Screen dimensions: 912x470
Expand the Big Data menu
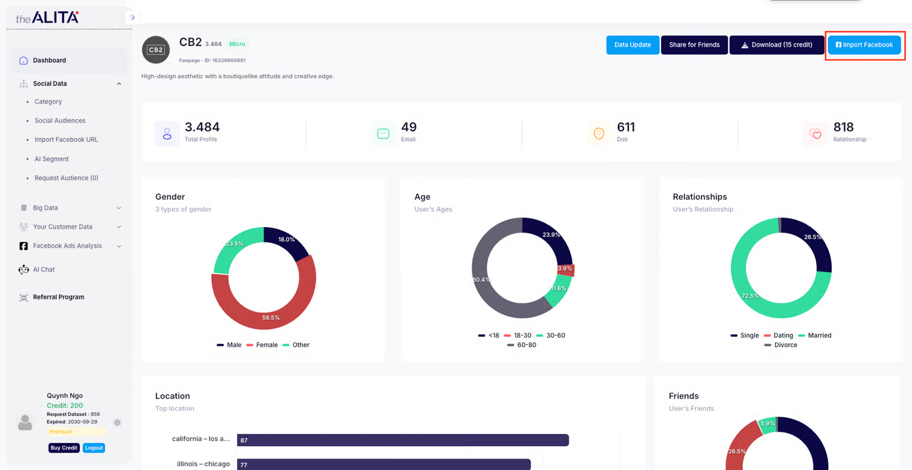pyautogui.click(x=119, y=208)
